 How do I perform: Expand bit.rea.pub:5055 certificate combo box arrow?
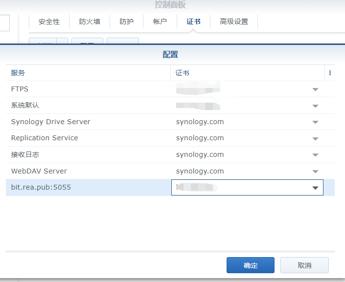pos(315,188)
